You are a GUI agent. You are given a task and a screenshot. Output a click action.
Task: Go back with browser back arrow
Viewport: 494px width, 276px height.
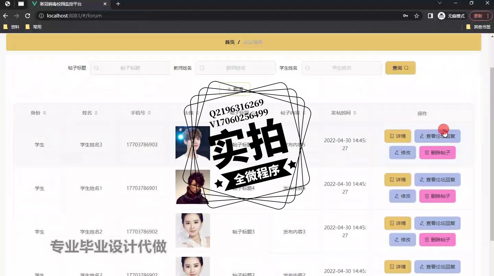pos(5,16)
